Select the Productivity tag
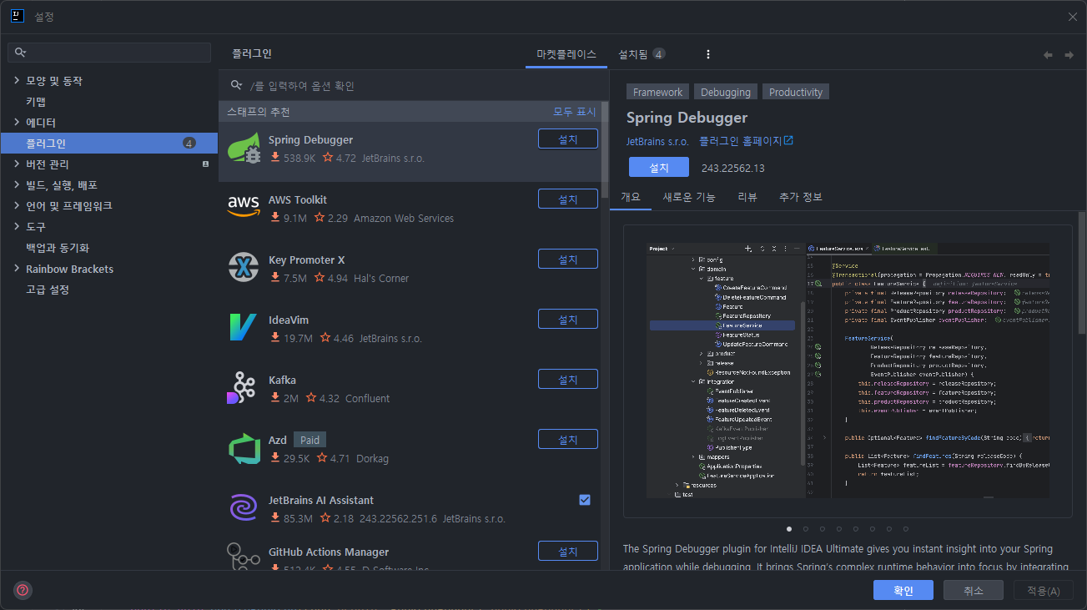This screenshot has height=610, width=1087. tap(796, 92)
